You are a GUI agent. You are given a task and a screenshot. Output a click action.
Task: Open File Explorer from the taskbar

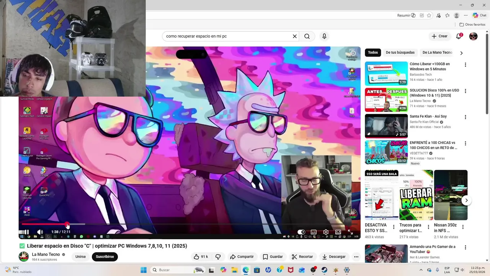(x=234, y=270)
